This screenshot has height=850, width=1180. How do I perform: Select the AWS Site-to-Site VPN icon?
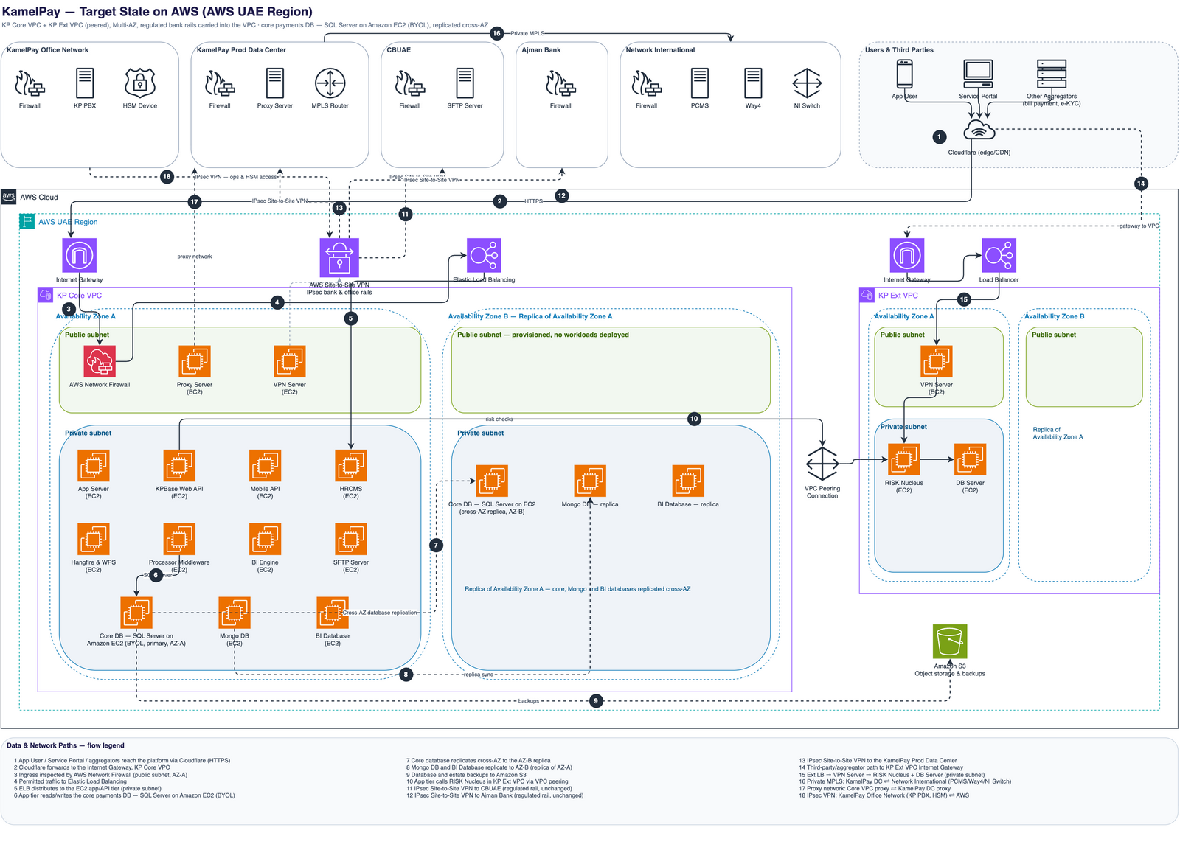pos(339,257)
